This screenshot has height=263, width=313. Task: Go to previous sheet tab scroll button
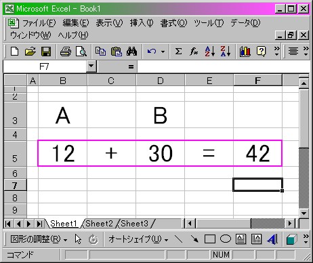[18, 224]
